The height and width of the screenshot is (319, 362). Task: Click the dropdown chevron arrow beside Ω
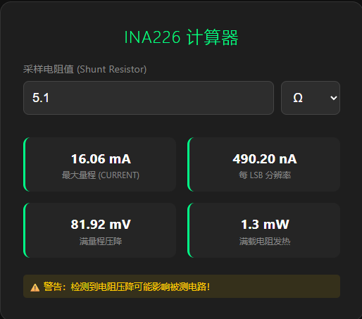coord(333,98)
